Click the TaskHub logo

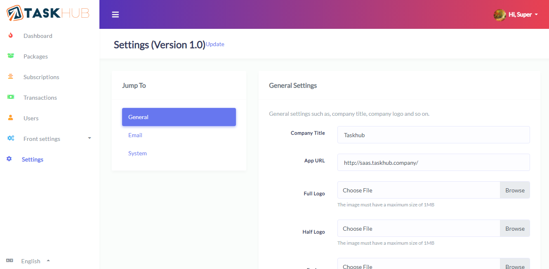48,13
